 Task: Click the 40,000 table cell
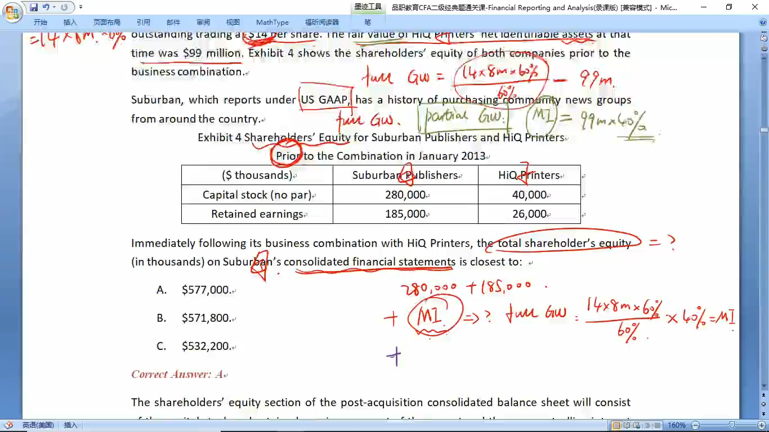tap(529, 195)
